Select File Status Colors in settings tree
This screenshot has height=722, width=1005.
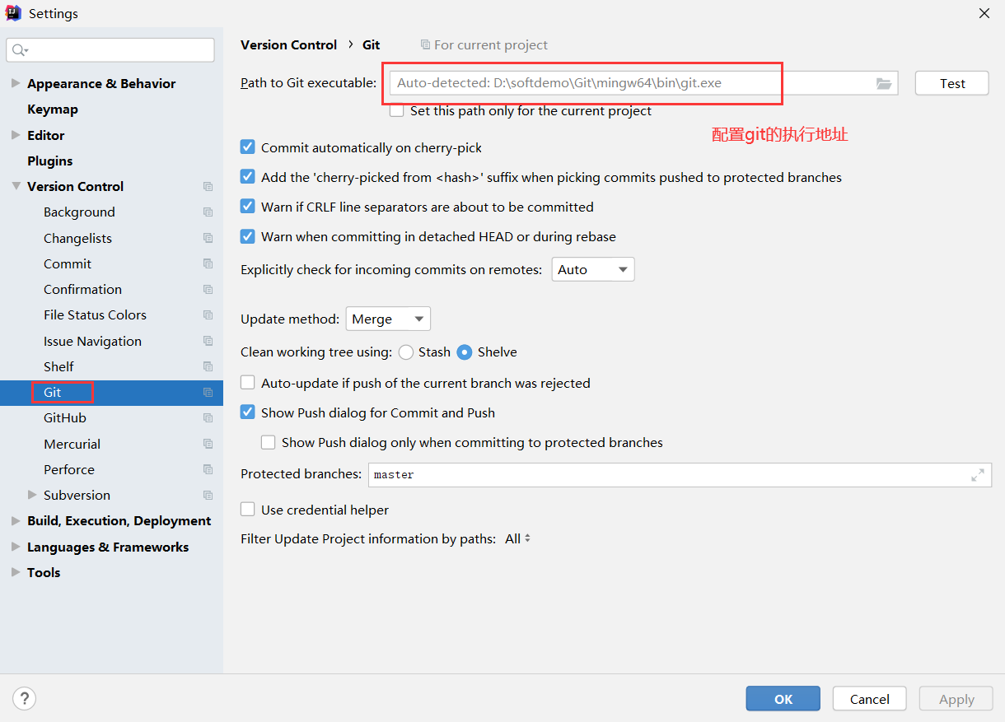point(95,314)
